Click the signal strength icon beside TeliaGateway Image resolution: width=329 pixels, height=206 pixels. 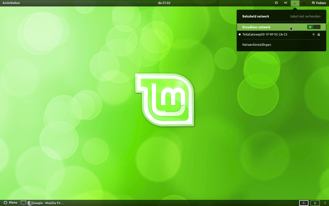[x=313, y=35]
